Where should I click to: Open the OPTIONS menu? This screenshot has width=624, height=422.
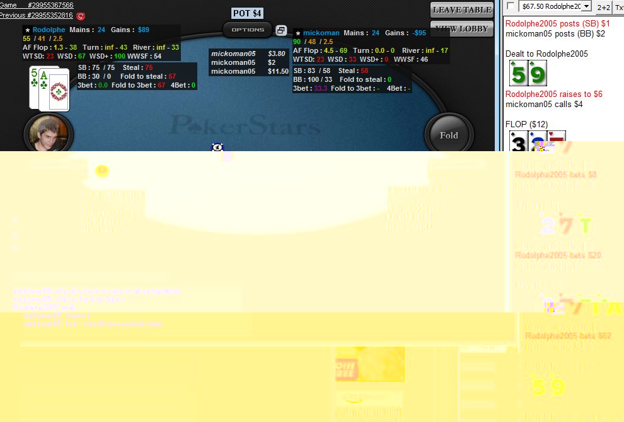(x=248, y=30)
